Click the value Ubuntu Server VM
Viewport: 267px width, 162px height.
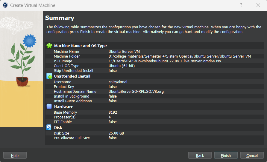pyautogui.click(x=124, y=51)
